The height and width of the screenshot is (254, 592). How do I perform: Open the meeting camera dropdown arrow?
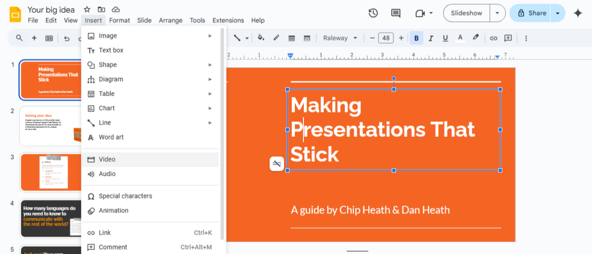431,13
